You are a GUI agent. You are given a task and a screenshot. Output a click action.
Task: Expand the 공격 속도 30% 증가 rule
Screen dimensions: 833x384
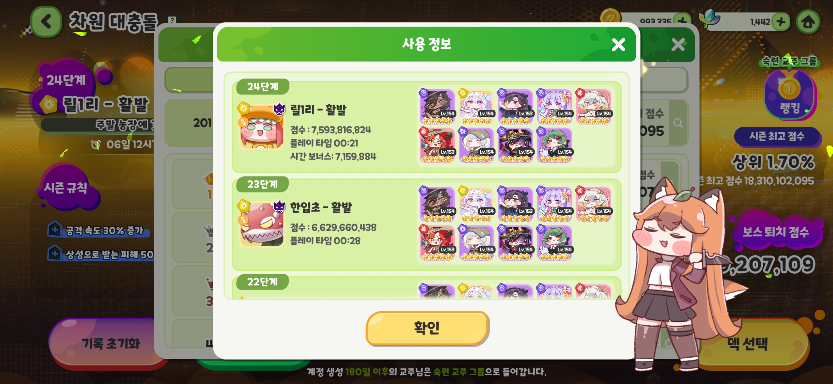click(x=99, y=230)
